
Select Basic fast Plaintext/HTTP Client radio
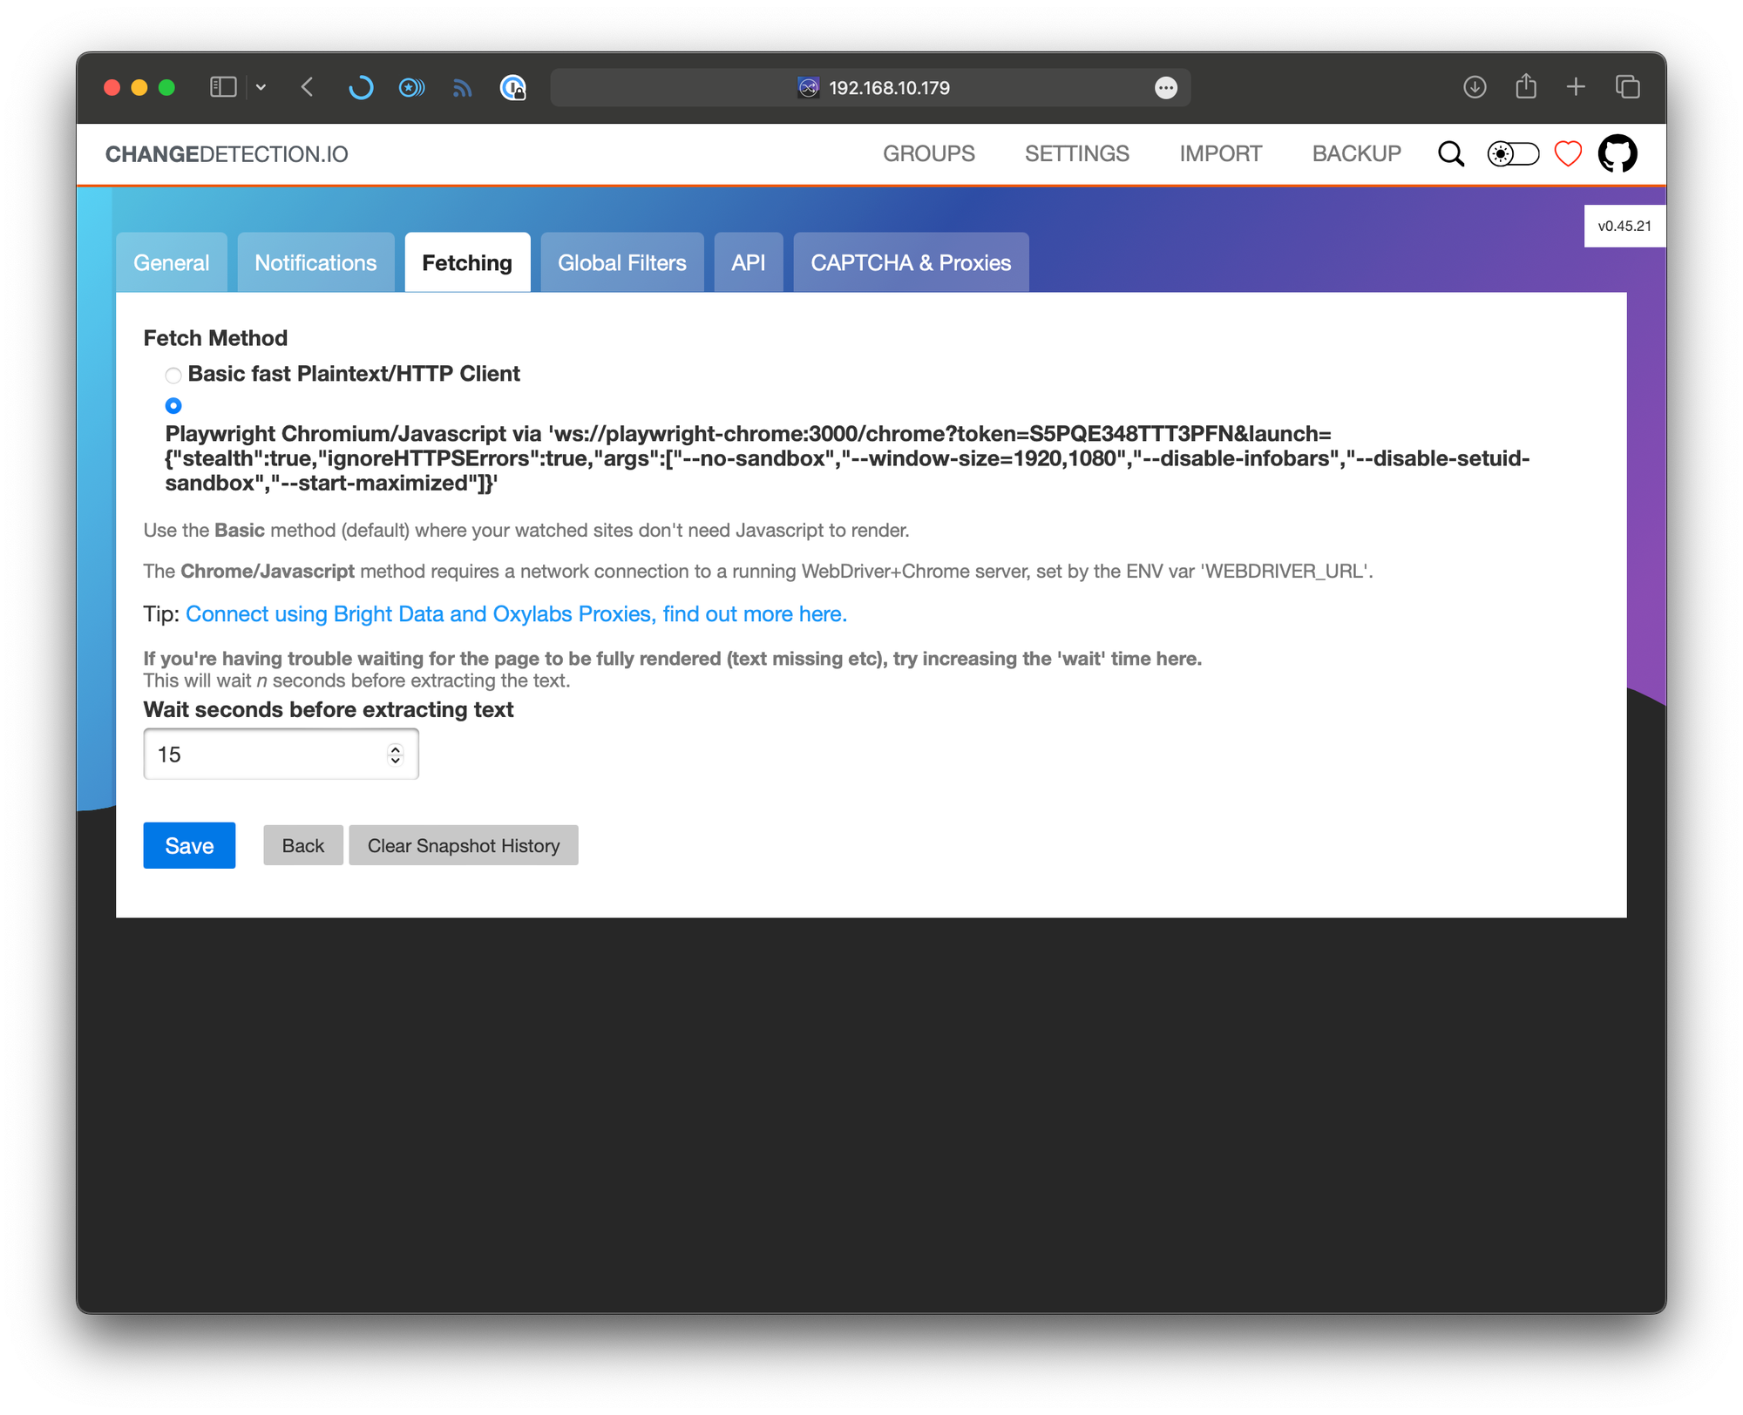pyautogui.click(x=173, y=376)
